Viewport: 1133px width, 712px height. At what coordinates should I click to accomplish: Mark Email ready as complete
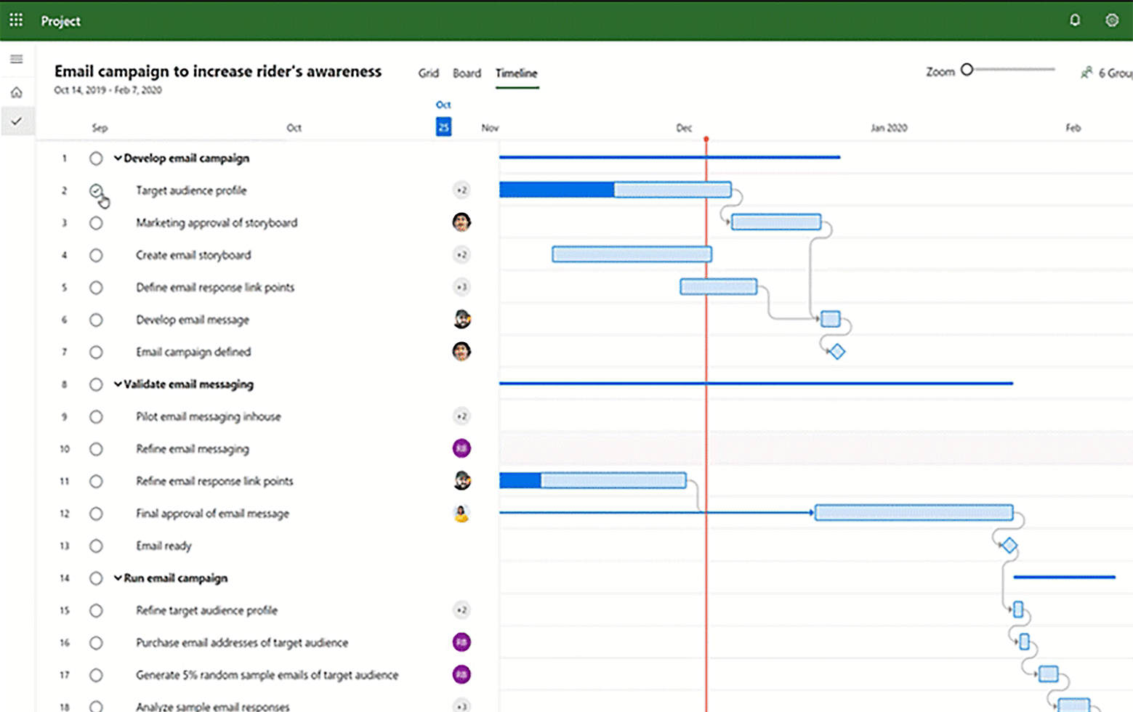(x=96, y=546)
